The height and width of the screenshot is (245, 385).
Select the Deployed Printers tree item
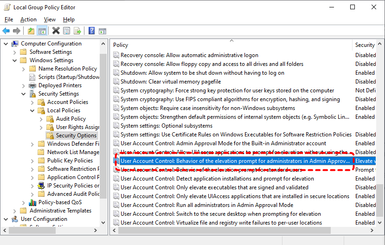click(x=60, y=85)
